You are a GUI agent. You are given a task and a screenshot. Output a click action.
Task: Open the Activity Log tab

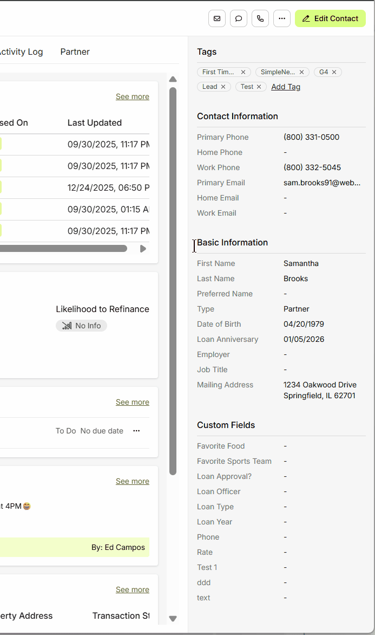(x=21, y=52)
